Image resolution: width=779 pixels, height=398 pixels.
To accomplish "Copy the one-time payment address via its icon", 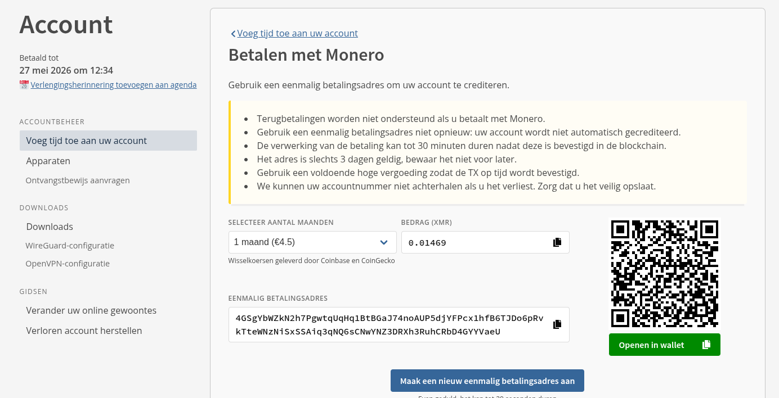I will (x=557, y=324).
